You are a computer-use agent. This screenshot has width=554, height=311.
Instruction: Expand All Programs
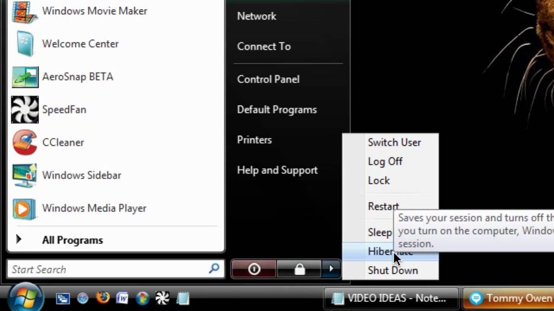[72, 240]
